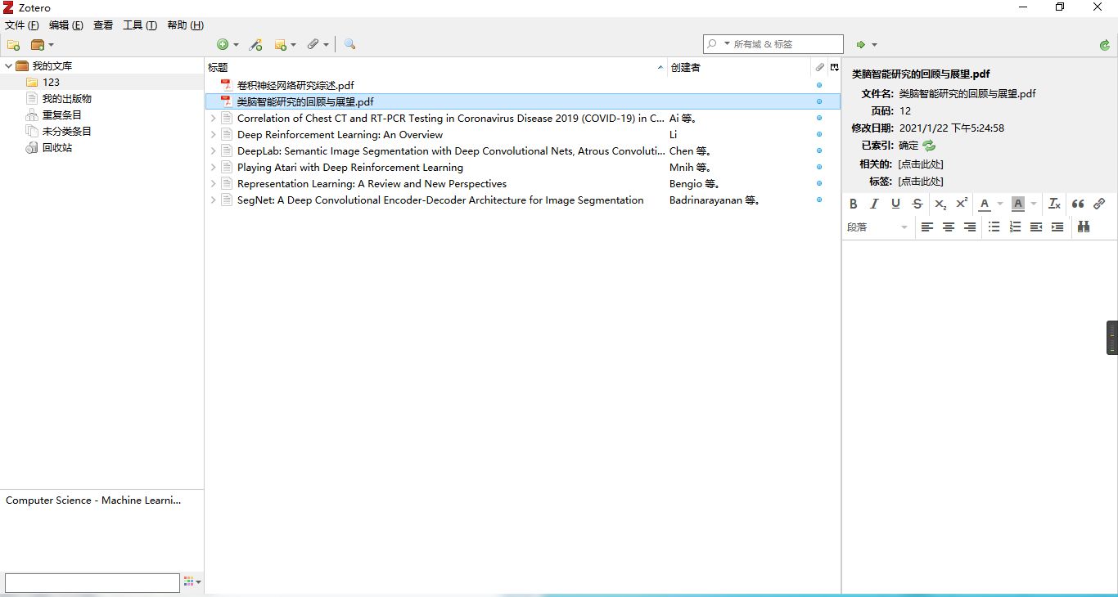Select 我的出版物 in the library tree
Screen dimensions: 1118x597
click(x=67, y=98)
